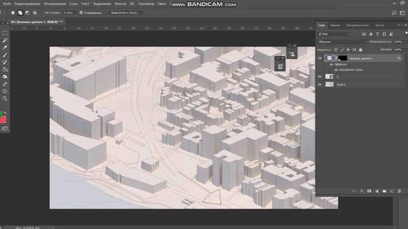Open the search icon at top right

pos(394,13)
